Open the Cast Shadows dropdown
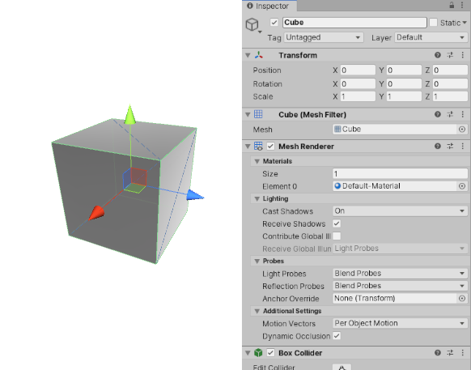 pyautogui.click(x=400, y=211)
